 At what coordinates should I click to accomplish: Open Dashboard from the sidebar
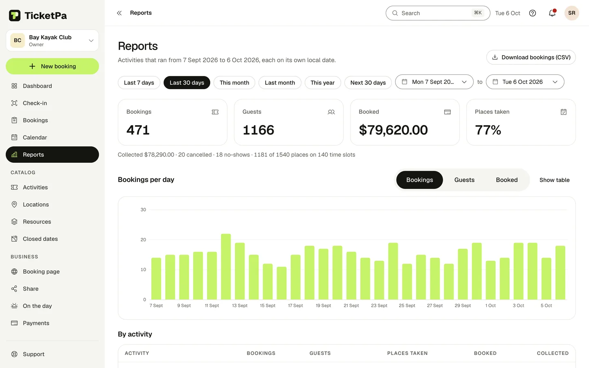coord(52,86)
